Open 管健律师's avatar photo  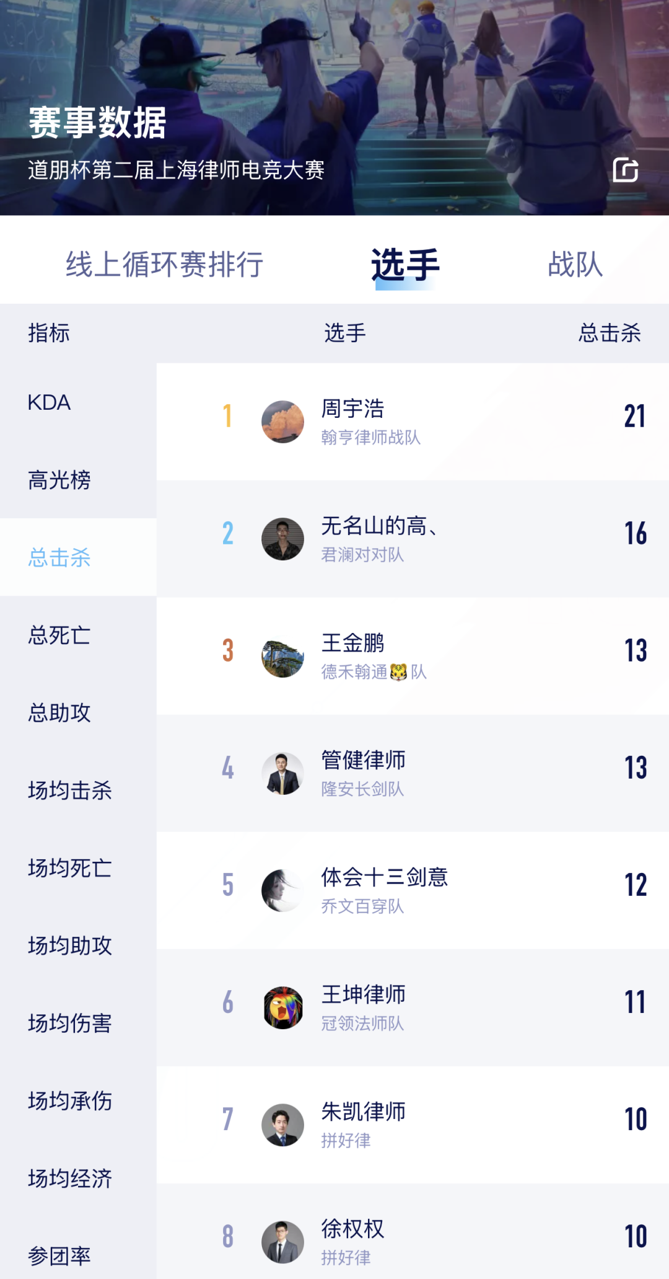282,773
